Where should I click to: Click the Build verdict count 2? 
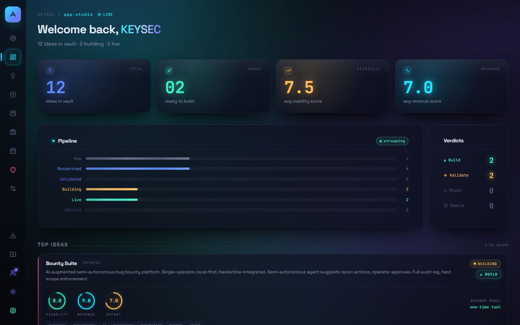(x=491, y=160)
